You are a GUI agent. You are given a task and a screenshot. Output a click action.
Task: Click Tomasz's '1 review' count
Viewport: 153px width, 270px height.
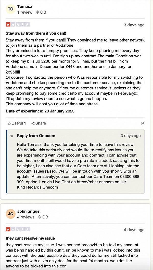click(25, 12)
